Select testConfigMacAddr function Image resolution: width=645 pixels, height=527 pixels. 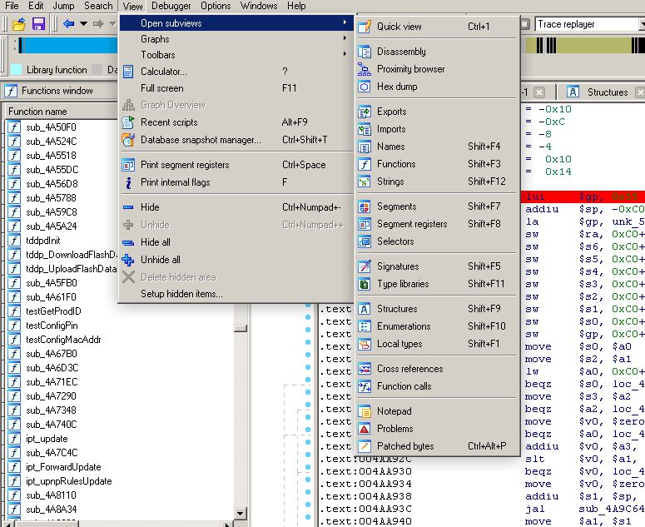point(63,340)
